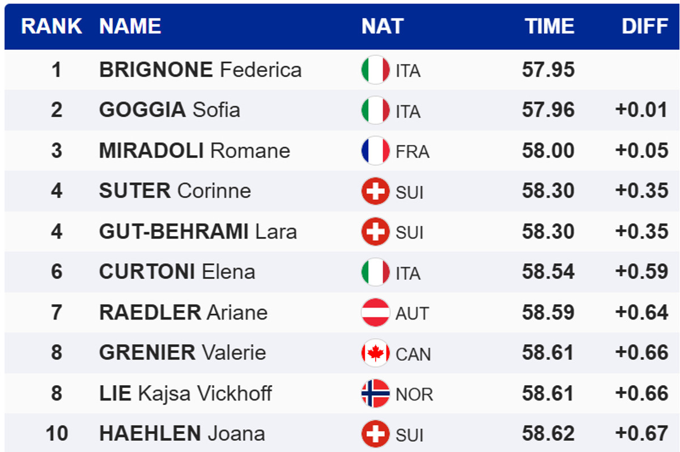Click the Italian flag beside Federica Brignone
The width and height of the screenshot is (680, 452).
(x=375, y=70)
